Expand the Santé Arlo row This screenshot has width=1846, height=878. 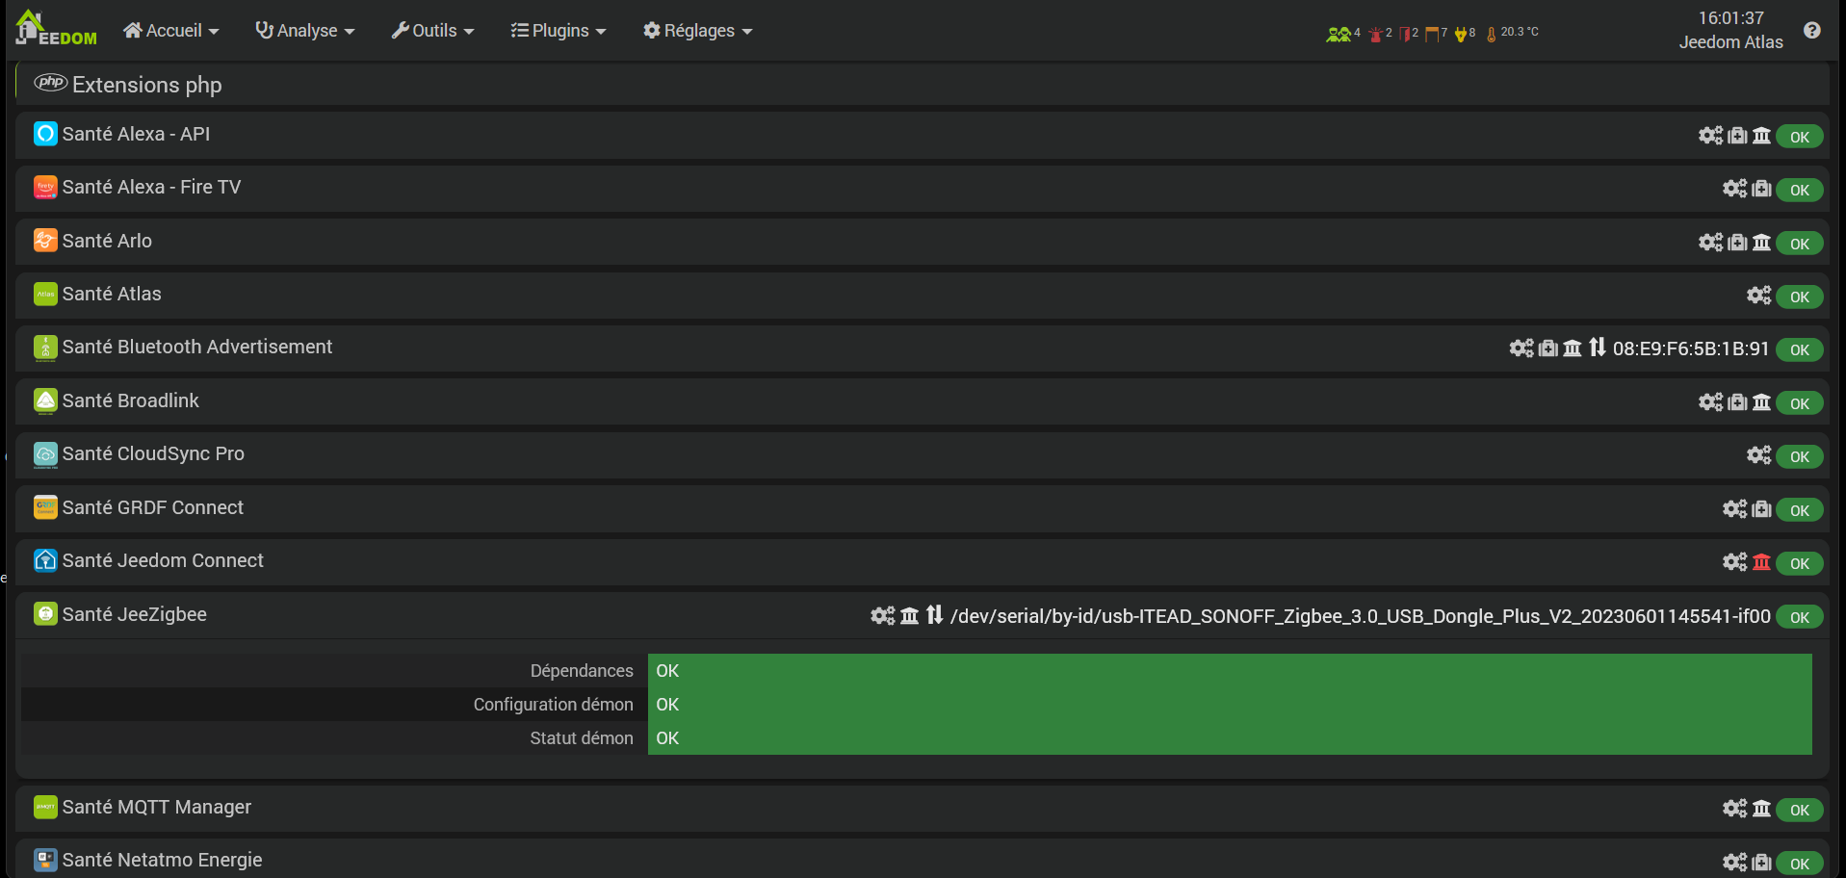[x=923, y=242]
